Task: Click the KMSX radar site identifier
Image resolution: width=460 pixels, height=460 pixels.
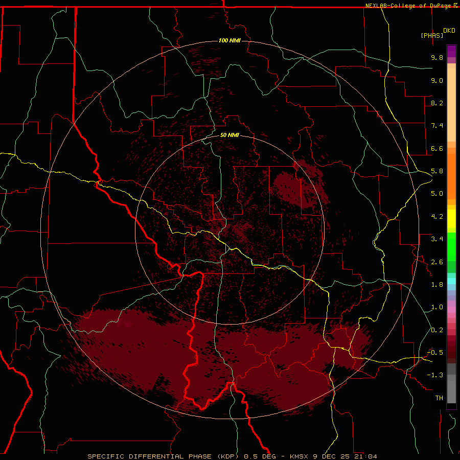Action: 300,456
